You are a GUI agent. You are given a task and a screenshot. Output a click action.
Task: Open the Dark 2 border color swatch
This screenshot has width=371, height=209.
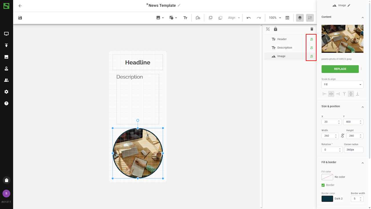(x=327, y=199)
